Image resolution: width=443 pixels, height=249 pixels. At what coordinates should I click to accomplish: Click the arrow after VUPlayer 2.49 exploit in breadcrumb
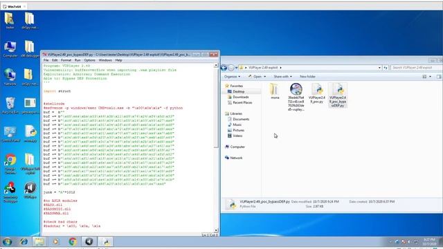tap(280, 68)
